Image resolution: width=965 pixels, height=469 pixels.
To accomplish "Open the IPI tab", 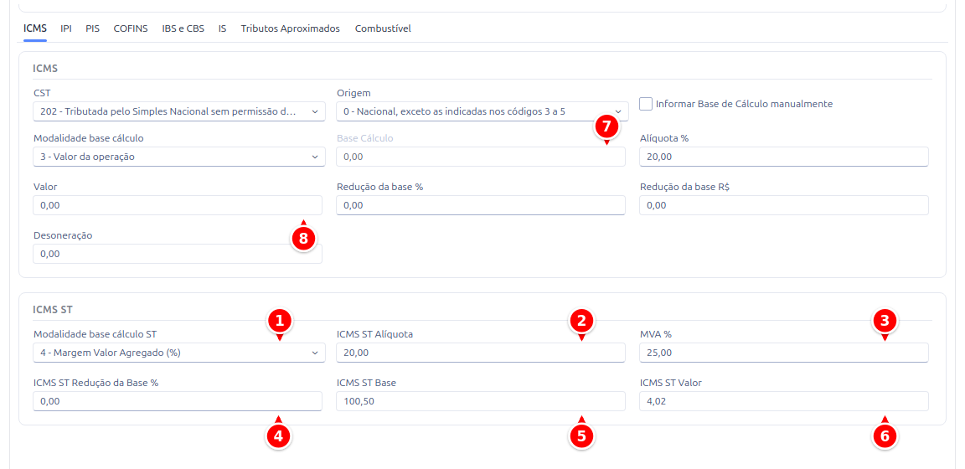I will pyautogui.click(x=66, y=28).
